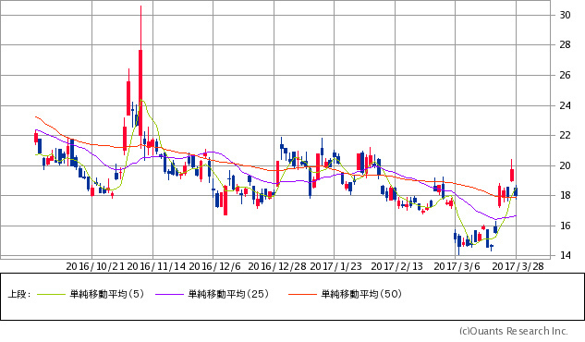The height and width of the screenshot is (342, 585).
Task: Click the price axis value 18
Action: coord(565,195)
